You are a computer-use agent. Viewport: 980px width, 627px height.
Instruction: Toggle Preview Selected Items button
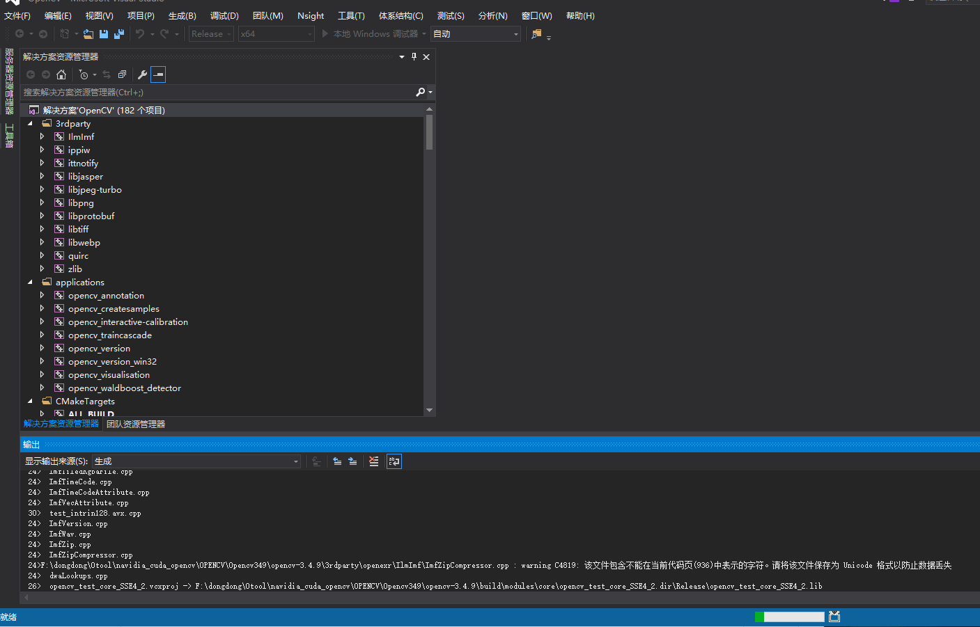(x=158, y=74)
